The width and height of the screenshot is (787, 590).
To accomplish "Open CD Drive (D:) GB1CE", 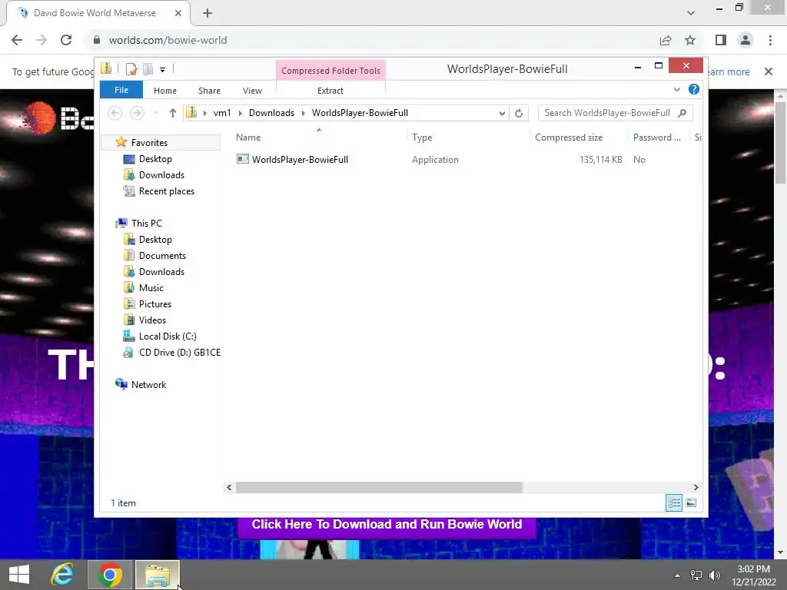I will point(179,353).
